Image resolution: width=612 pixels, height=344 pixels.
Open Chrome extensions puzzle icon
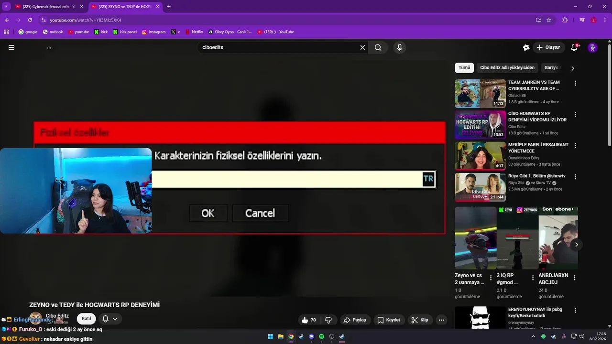point(565,20)
